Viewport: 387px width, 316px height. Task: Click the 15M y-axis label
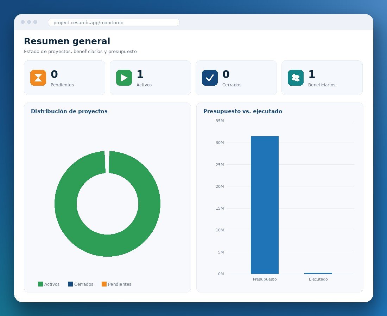coord(220,208)
